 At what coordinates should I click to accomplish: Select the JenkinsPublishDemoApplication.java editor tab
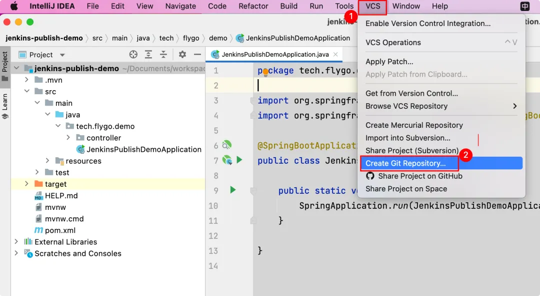pyautogui.click(x=275, y=54)
